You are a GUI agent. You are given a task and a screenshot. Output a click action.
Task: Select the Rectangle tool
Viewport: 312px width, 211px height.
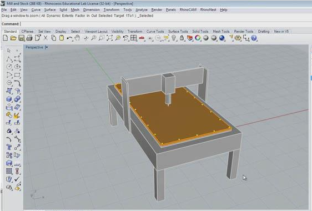tap(17, 75)
